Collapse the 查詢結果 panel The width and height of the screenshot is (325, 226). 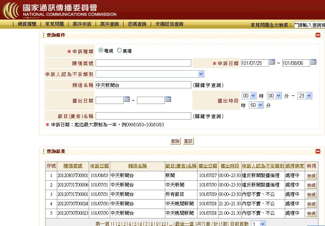pyautogui.click(x=318, y=151)
